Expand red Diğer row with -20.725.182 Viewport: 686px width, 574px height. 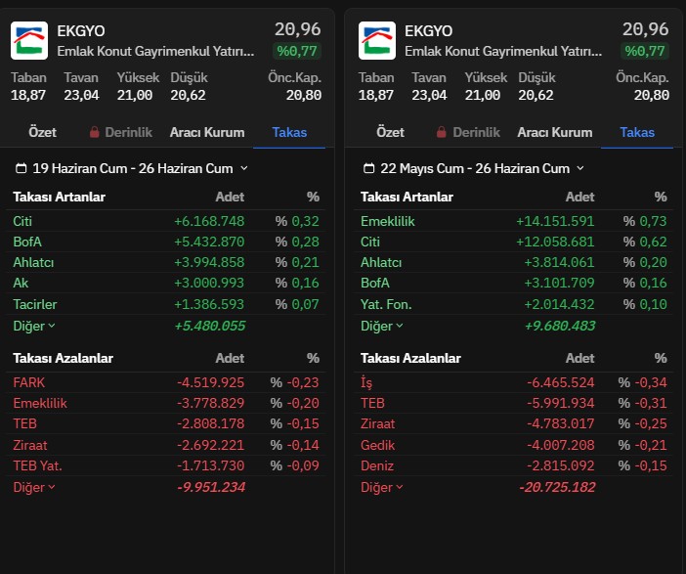click(x=381, y=487)
